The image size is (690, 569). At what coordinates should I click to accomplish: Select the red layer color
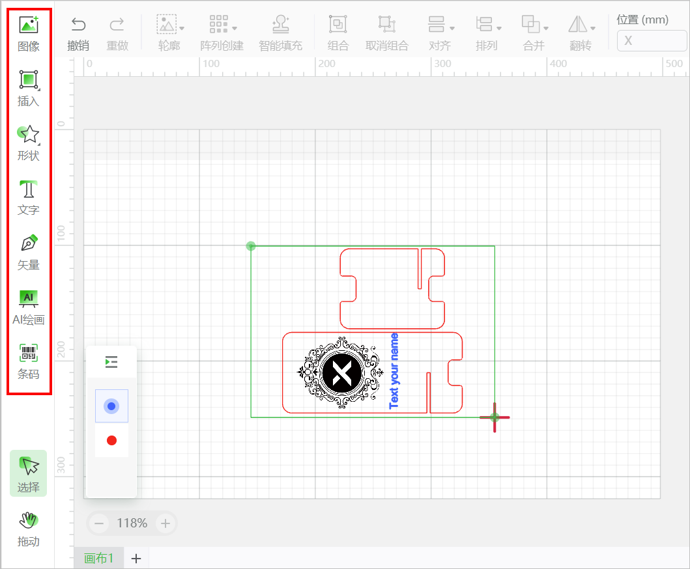tap(111, 441)
